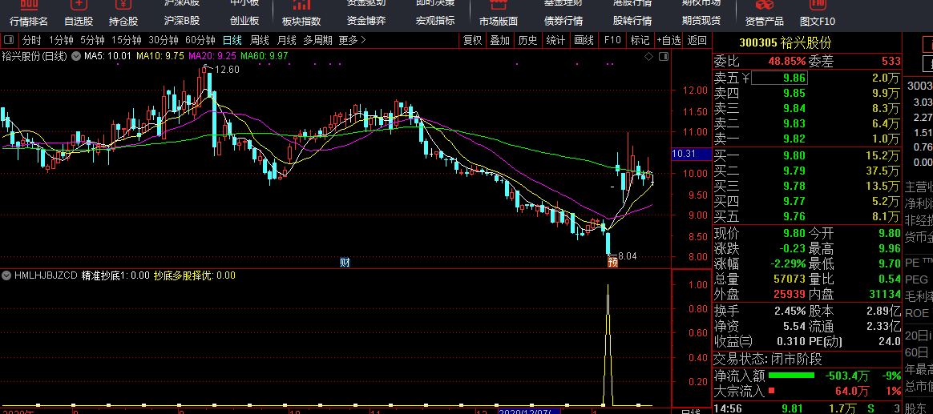Click the 统计 statistics button

tap(555, 41)
